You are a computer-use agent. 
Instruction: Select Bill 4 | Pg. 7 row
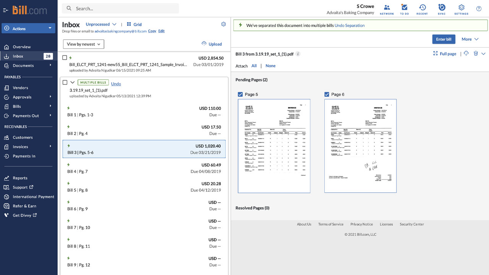pos(144,168)
